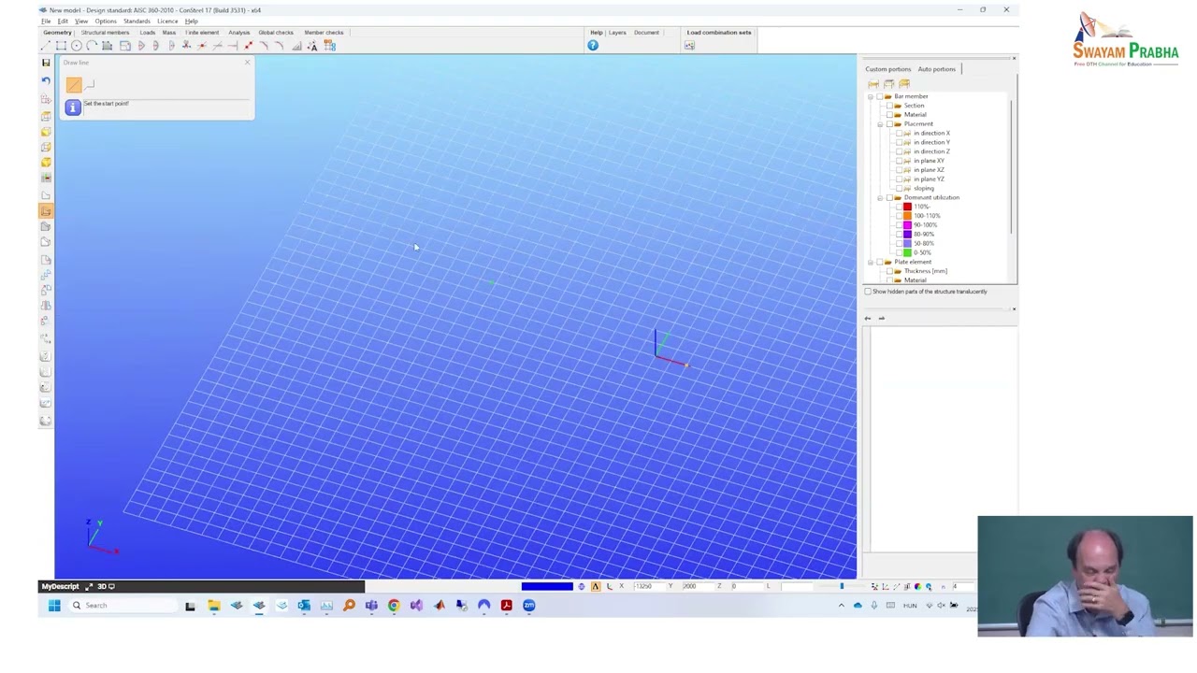Screen dimensions: 1197x673
Task: Click the undo icon in left sidebar
Action: tap(46, 80)
